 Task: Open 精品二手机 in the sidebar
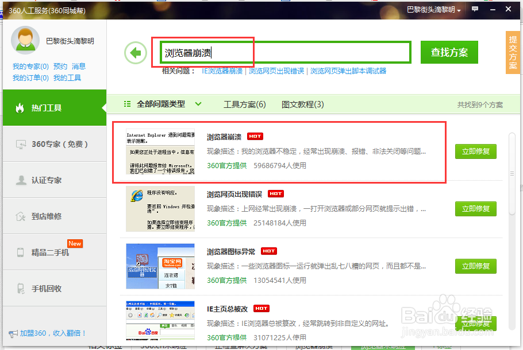pos(55,252)
